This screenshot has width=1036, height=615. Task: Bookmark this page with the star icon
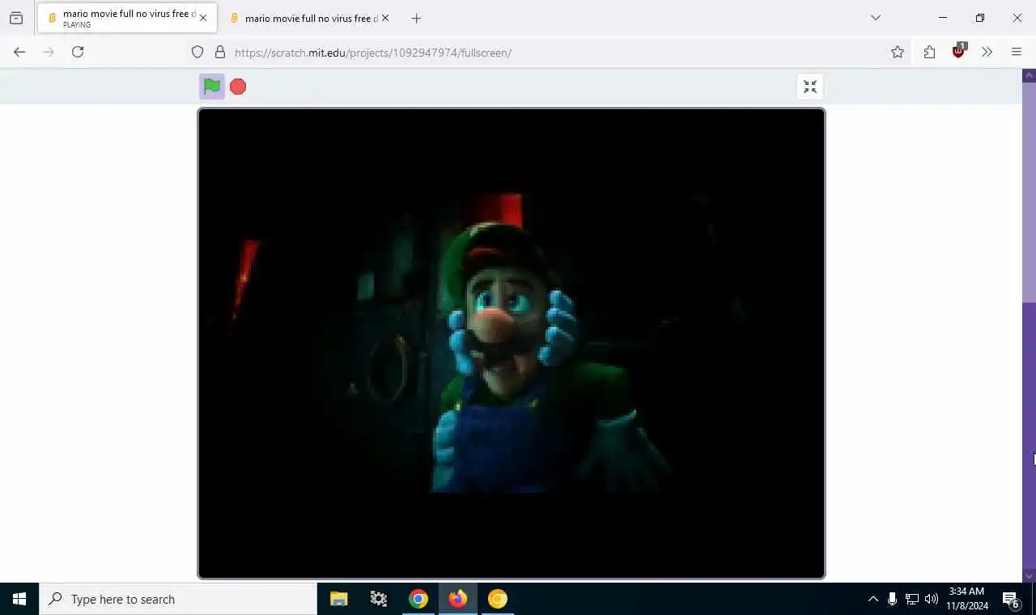pyautogui.click(x=898, y=53)
